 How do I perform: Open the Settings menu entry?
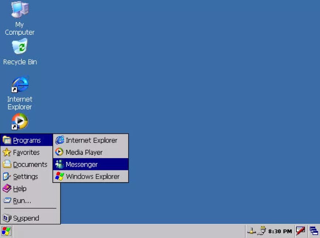tap(25, 177)
